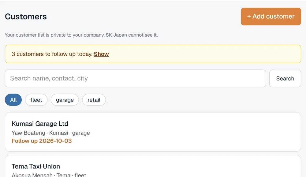
Task: Open the Kumasi Garage Ltd customer name
Action: (40, 124)
